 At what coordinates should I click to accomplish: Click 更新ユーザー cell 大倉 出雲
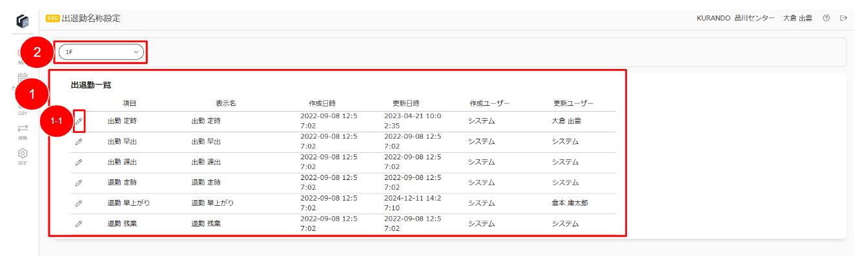pyautogui.click(x=567, y=121)
